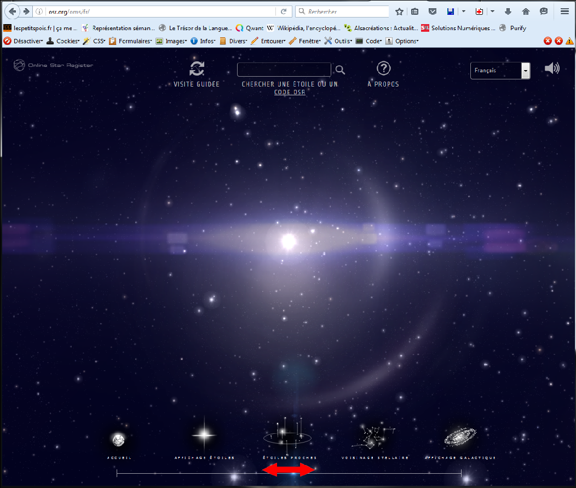576x488 pixels.
Task: Open the Outils developer toolbar menu
Action: coord(338,41)
